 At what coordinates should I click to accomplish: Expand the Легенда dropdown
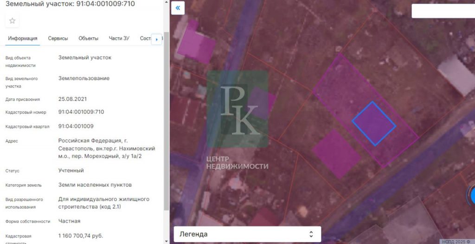pyautogui.click(x=247, y=234)
